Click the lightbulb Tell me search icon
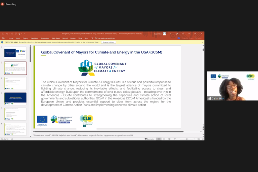Screen dimensions: 258x172 92,38
